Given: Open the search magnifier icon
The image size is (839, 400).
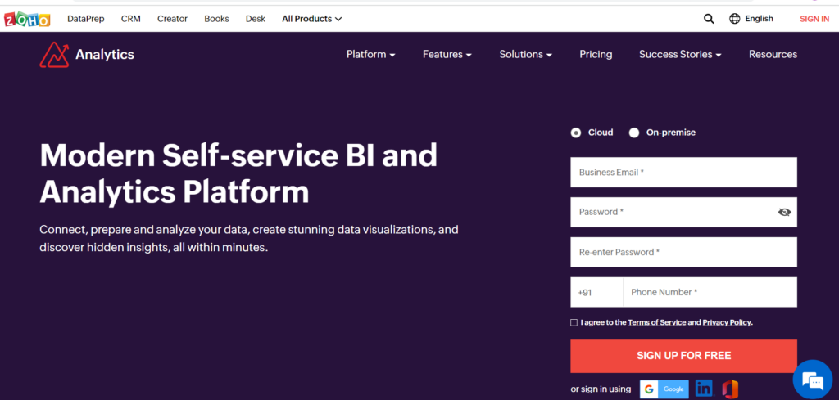Looking at the screenshot, I should pos(709,19).
